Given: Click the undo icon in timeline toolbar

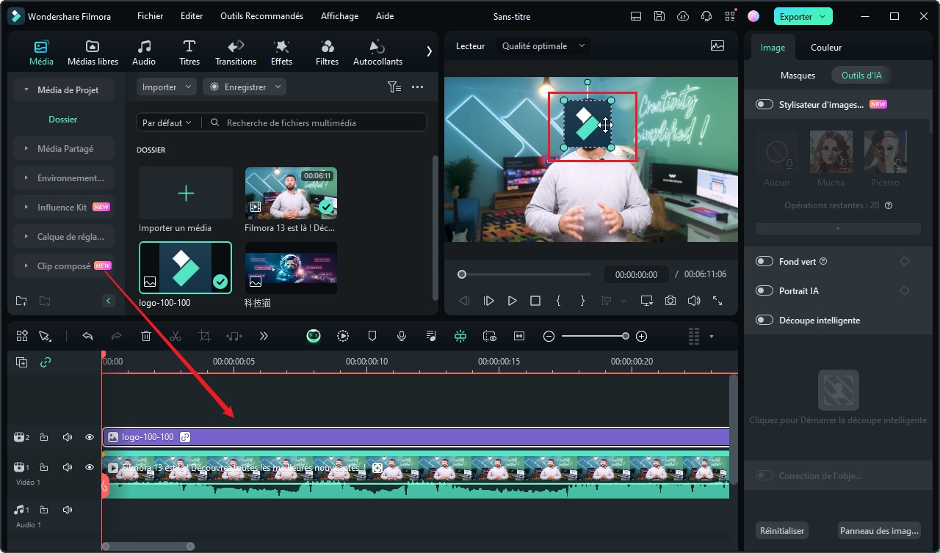Looking at the screenshot, I should click(87, 336).
